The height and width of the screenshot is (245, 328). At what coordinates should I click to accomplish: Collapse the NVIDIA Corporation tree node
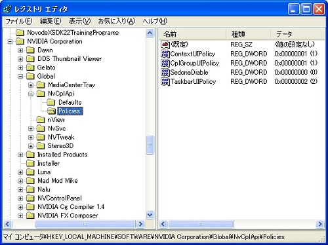click(10, 41)
